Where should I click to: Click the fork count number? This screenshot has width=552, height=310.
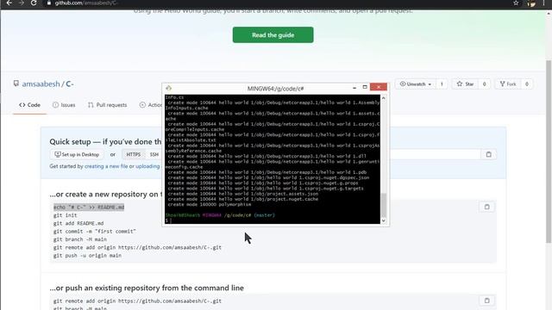click(x=527, y=84)
